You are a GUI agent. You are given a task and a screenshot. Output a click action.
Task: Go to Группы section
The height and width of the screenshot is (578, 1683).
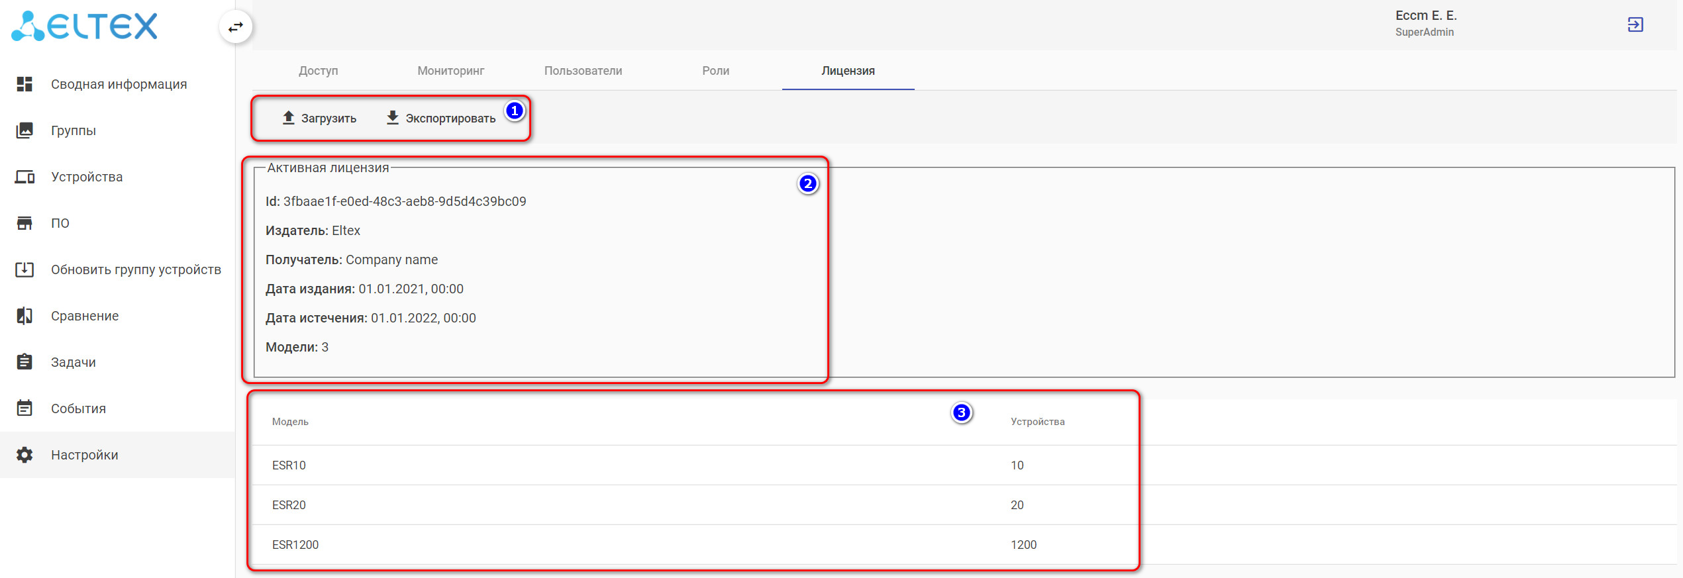[x=118, y=130]
